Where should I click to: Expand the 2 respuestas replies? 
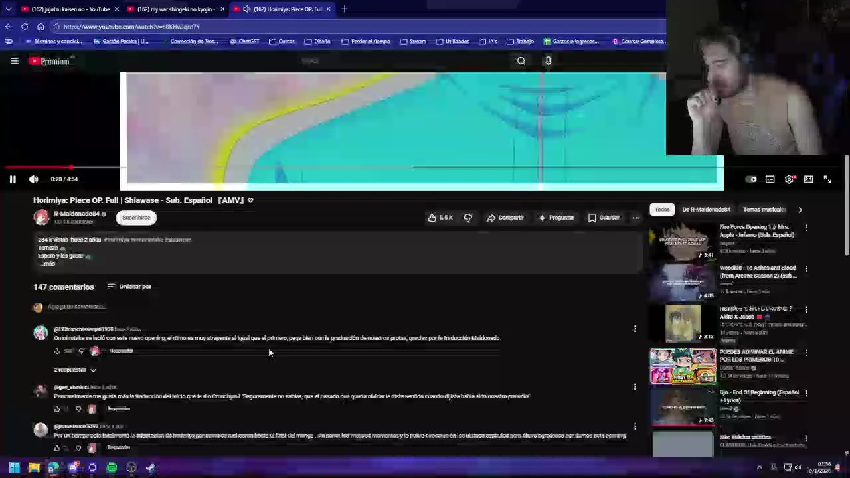click(75, 370)
